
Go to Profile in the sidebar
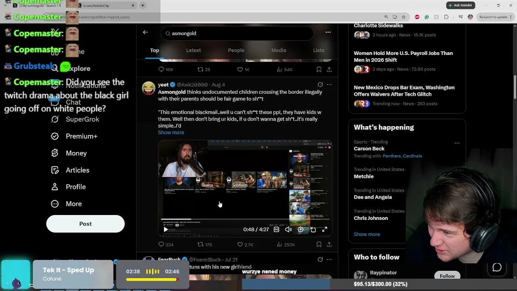[69, 187]
